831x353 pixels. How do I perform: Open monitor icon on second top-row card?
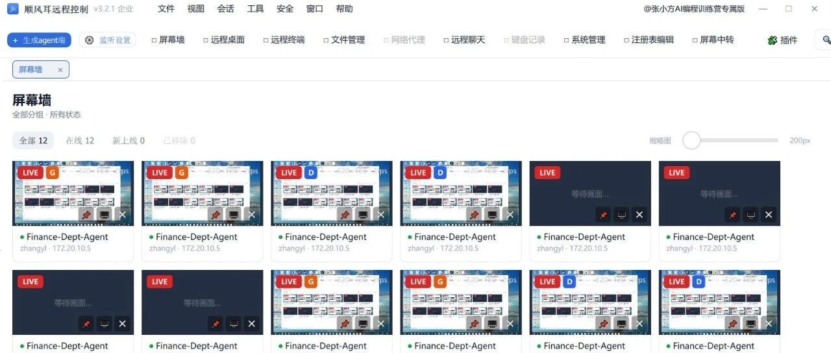click(x=233, y=215)
